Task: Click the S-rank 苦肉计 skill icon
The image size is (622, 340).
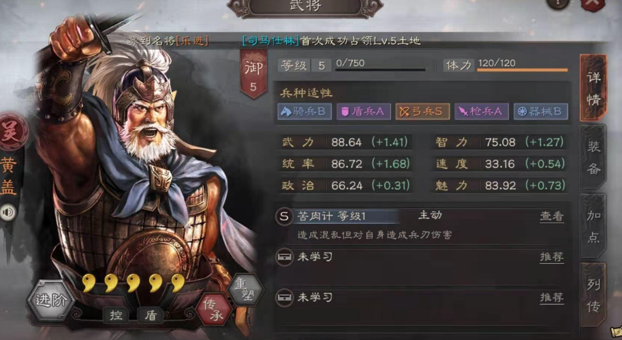Action: coord(284,216)
